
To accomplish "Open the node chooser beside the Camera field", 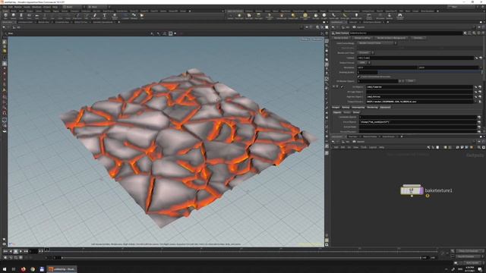I will click(481, 58).
